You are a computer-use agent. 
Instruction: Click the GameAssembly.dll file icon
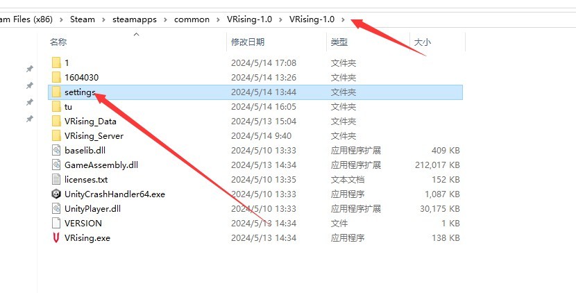[x=56, y=165]
